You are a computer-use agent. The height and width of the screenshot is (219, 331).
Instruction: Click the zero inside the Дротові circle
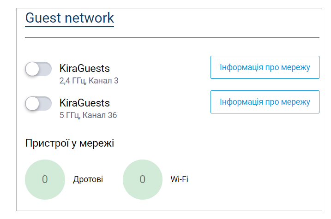pos(45,179)
